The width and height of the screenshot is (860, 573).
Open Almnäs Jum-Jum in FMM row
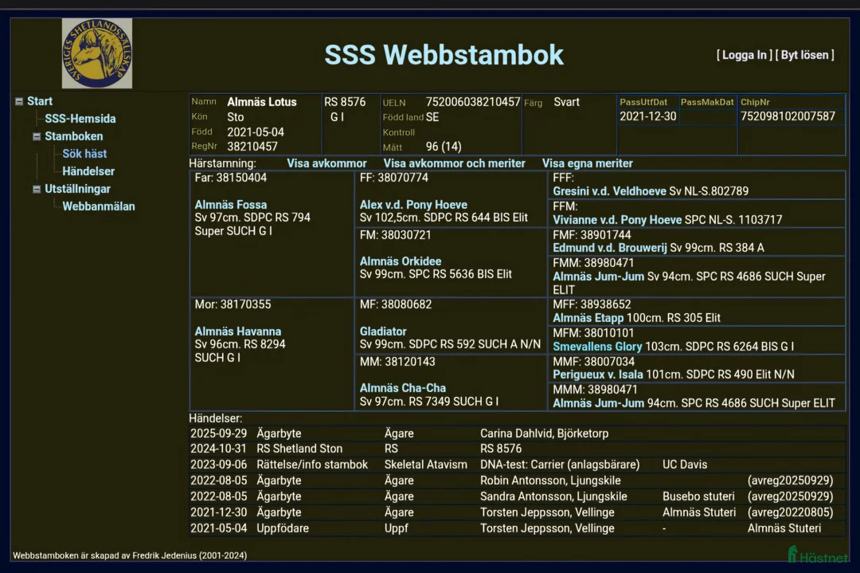click(x=598, y=276)
